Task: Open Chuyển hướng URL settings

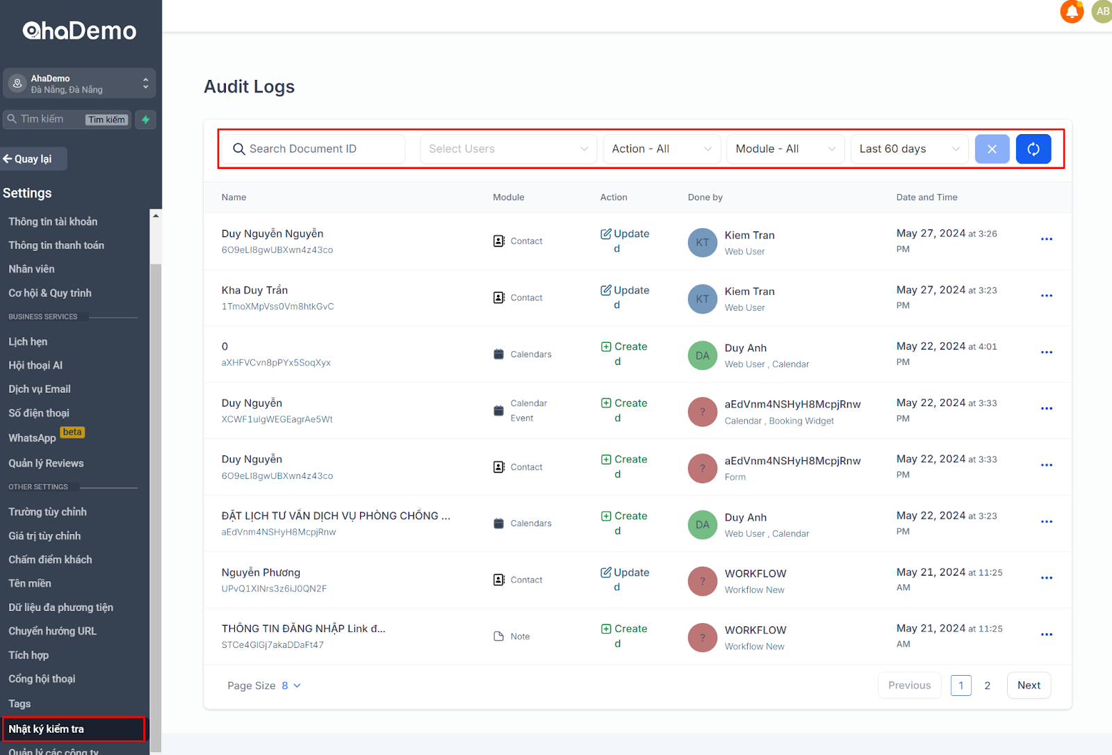Action: (x=52, y=631)
